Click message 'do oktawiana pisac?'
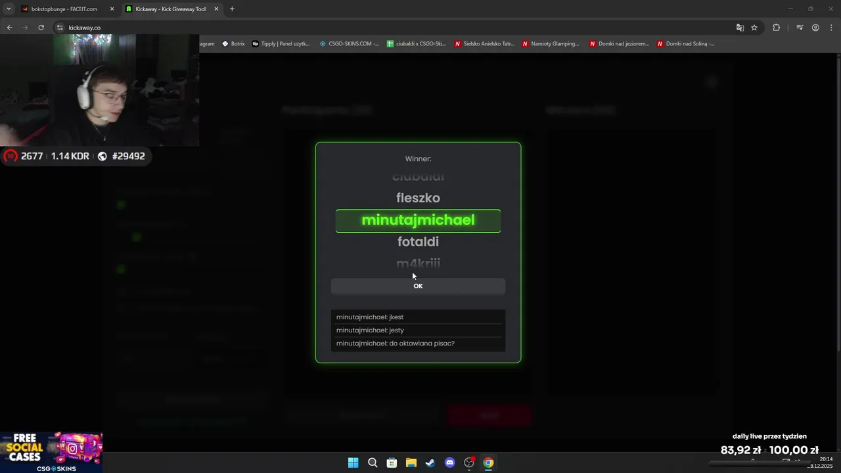 [422, 344]
